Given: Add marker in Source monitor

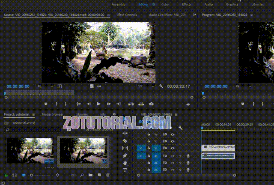Looking at the screenshot, I should click(x=46, y=104).
